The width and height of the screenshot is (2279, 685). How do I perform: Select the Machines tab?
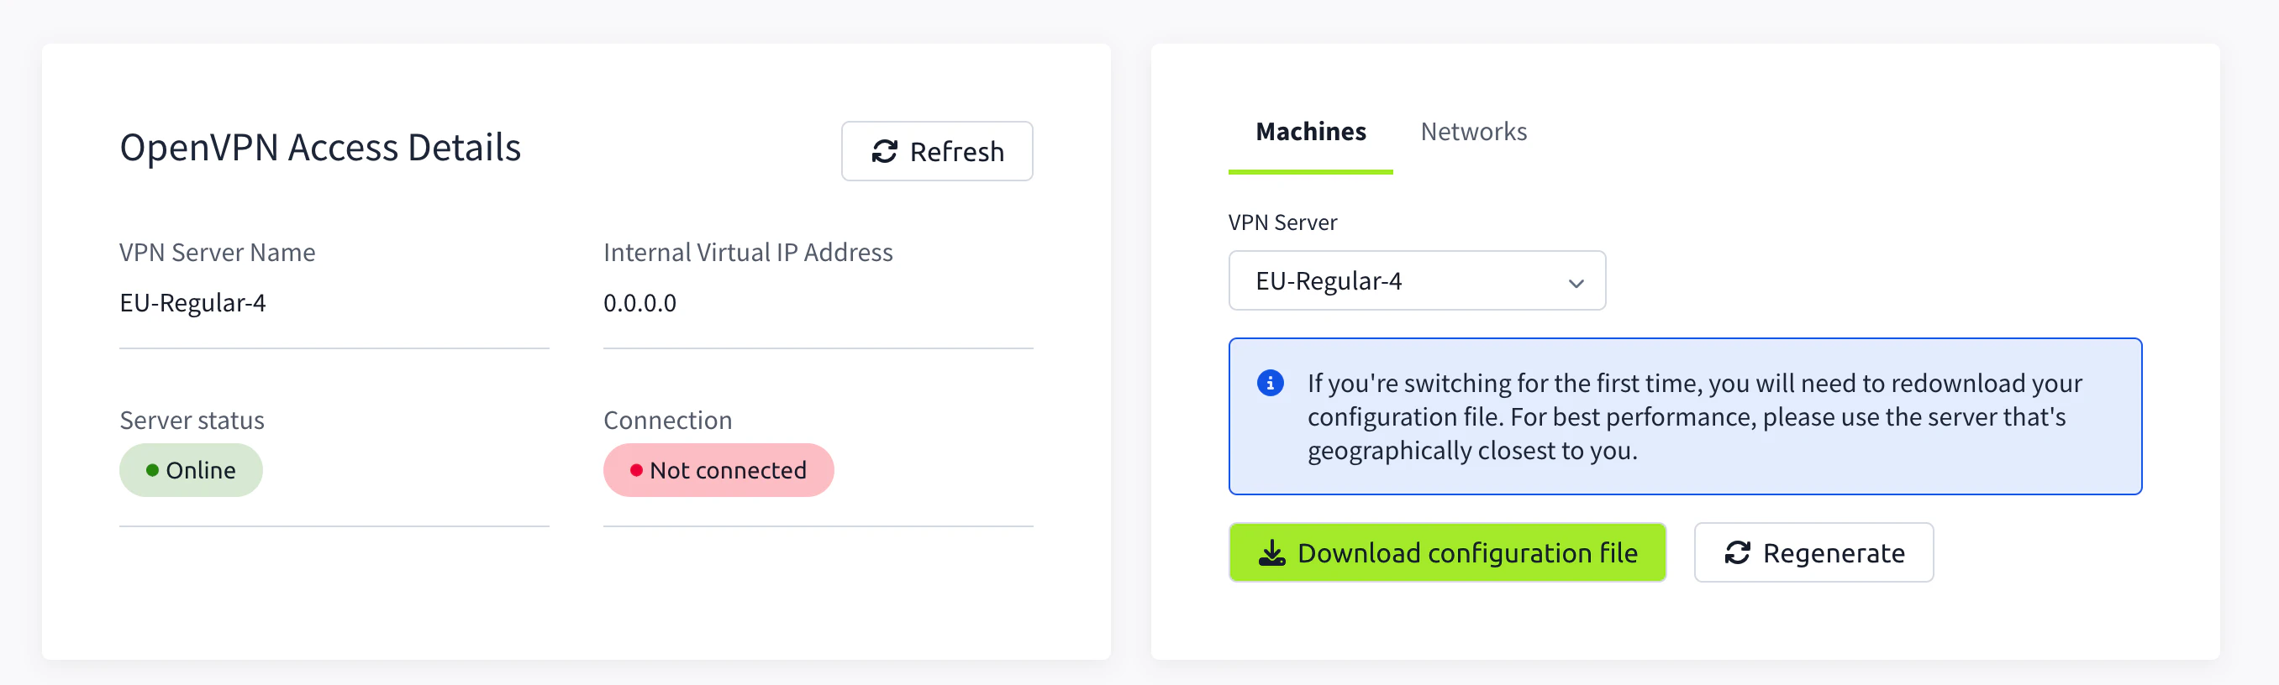click(1310, 133)
